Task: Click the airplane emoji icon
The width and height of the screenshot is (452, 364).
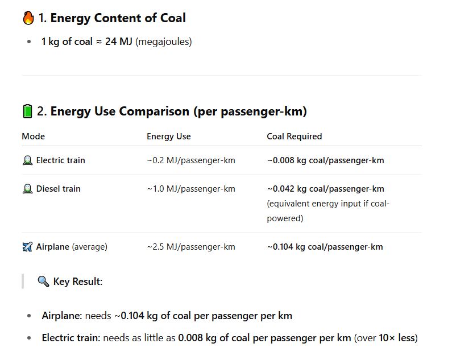Action: tap(27, 247)
